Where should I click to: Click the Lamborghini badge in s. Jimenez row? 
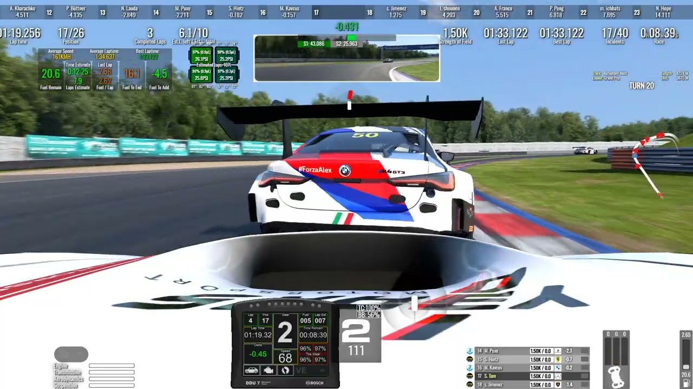(x=558, y=385)
